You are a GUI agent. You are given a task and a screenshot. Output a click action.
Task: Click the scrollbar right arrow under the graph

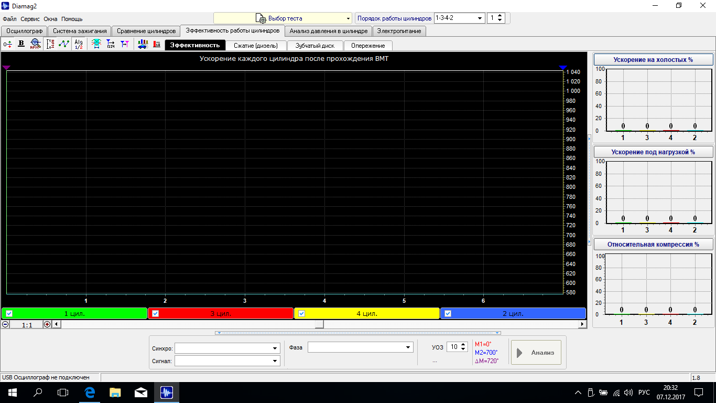point(582,324)
